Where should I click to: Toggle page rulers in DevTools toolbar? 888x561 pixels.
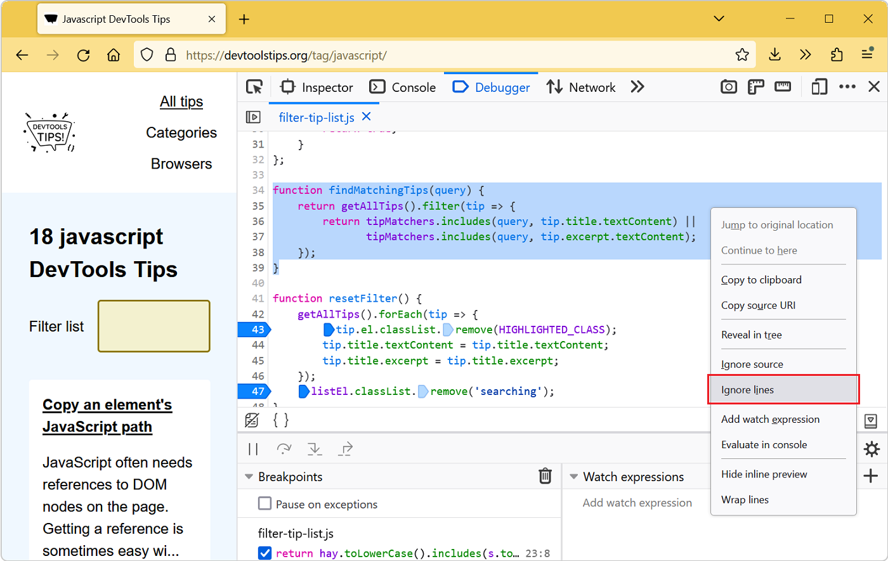click(755, 87)
